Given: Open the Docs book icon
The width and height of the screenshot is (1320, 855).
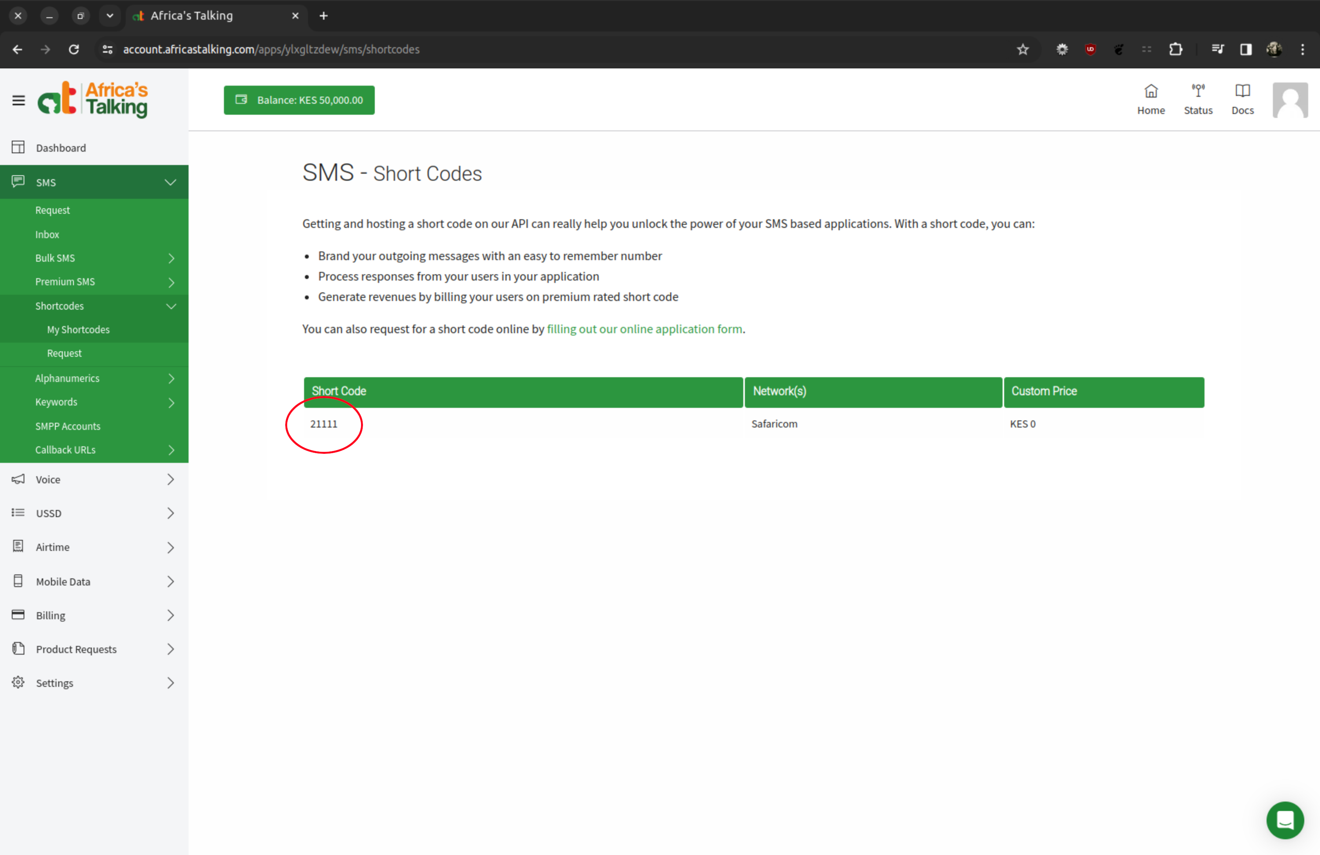Looking at the screenshot, I should click(x=1242, y=99).
